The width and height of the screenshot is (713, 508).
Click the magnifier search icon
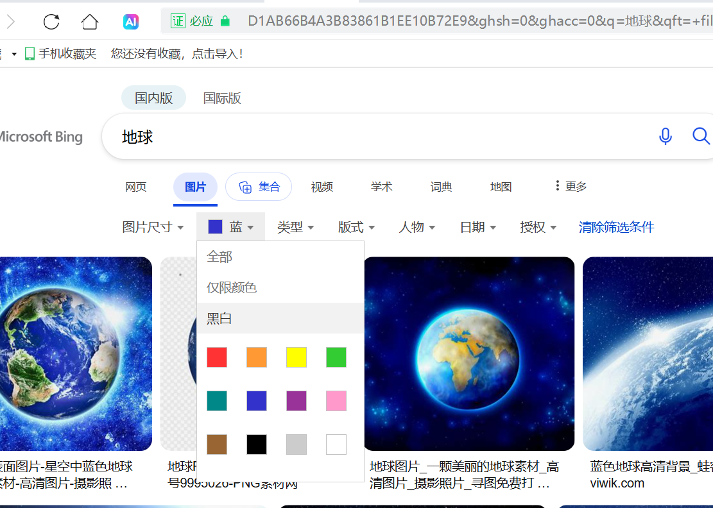click(x=701, y=136)
